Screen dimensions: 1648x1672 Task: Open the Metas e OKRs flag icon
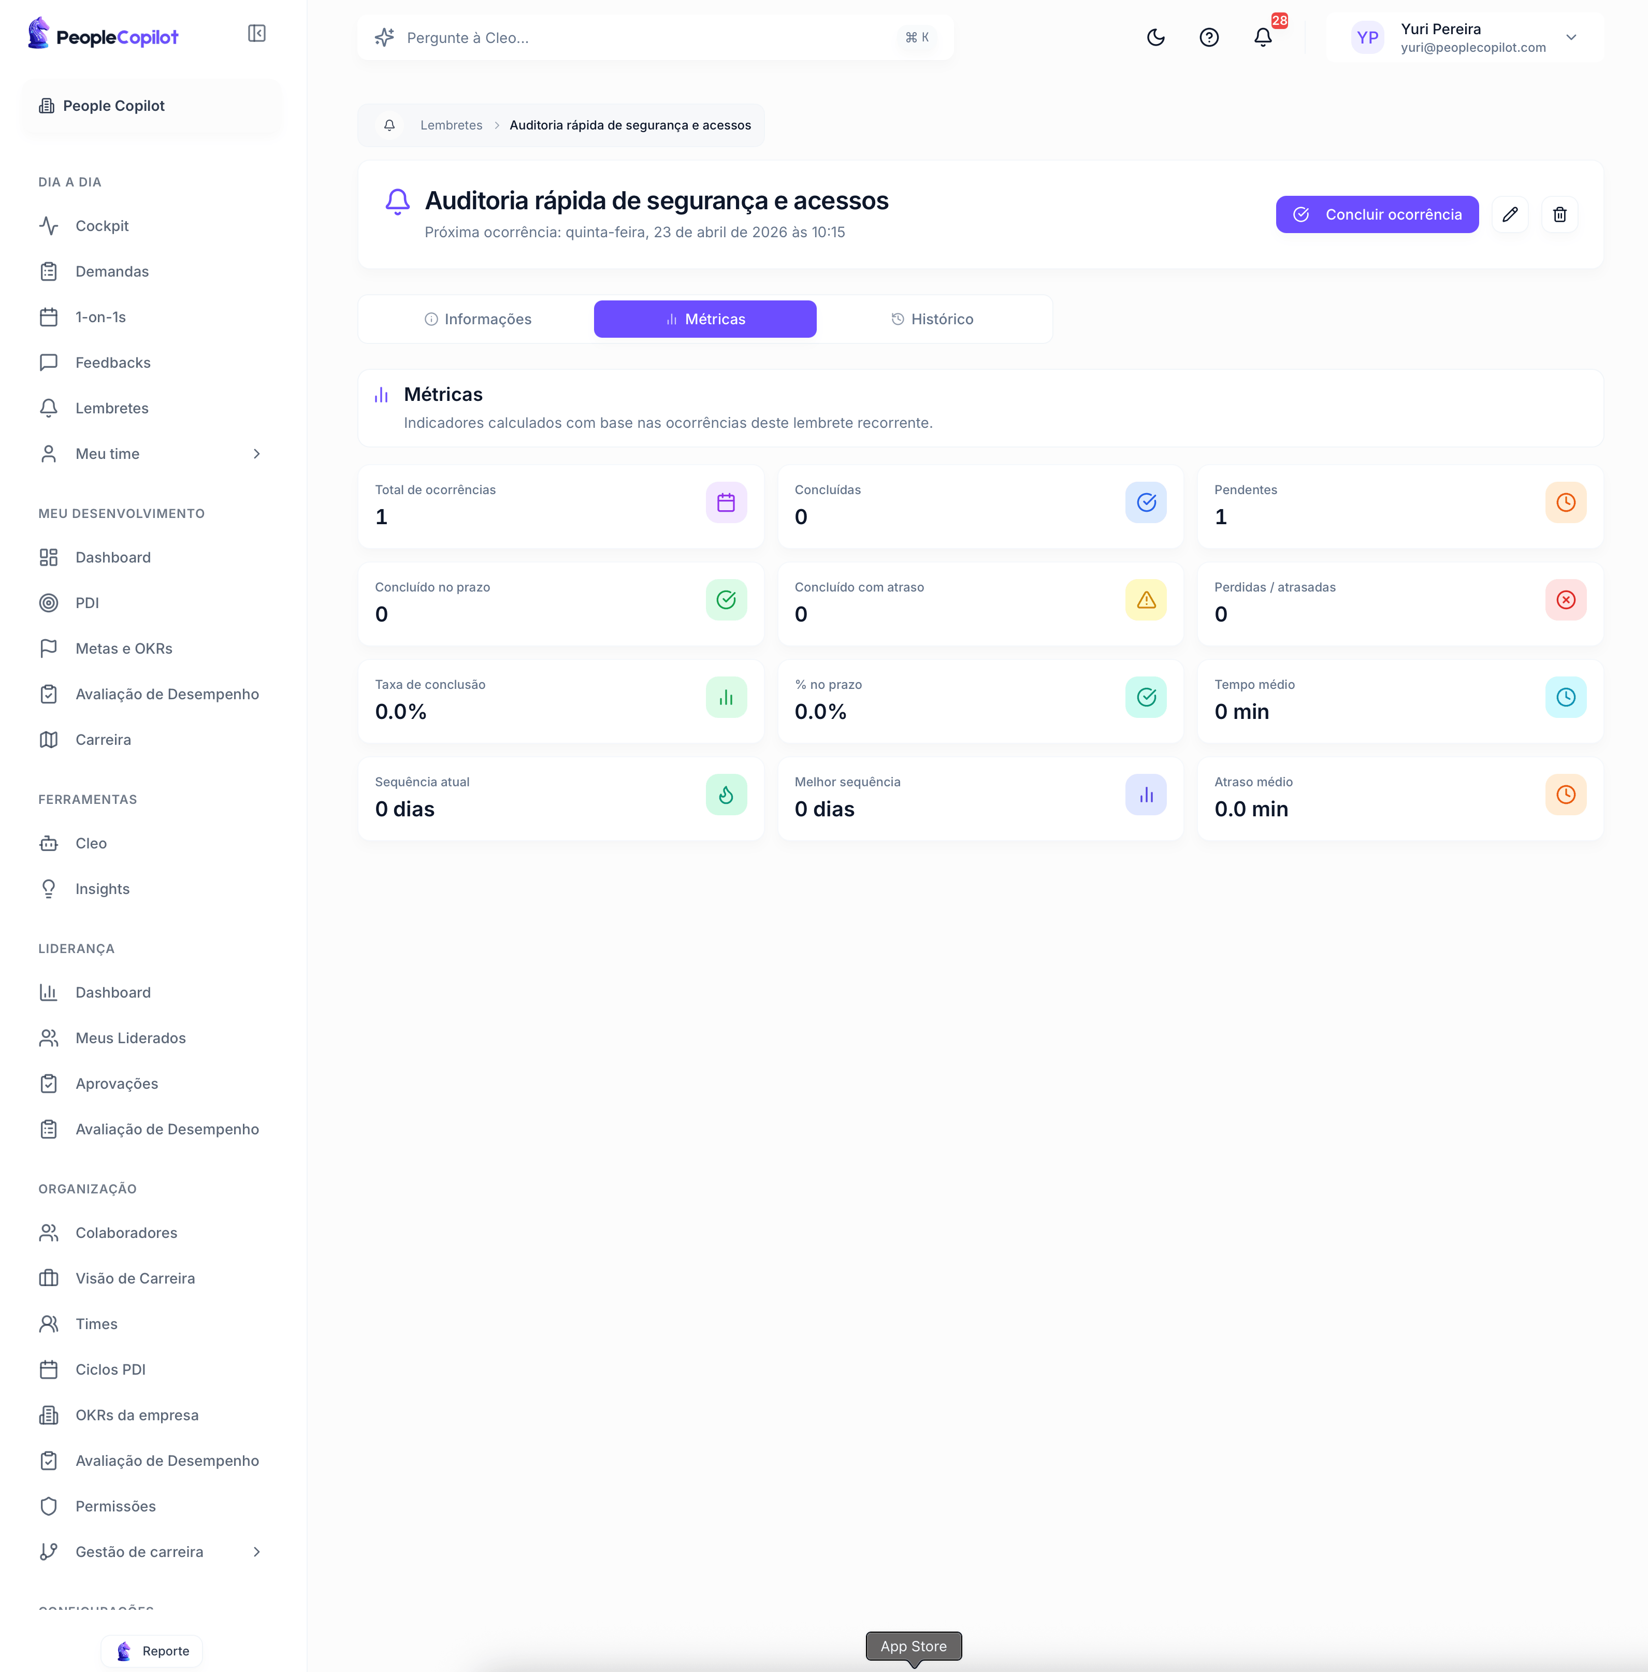(49, 649)
